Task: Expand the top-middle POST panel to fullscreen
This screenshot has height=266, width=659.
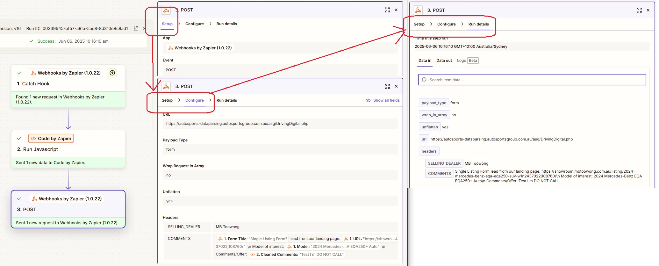Action: pyautogui.click(x=387, y=10)
